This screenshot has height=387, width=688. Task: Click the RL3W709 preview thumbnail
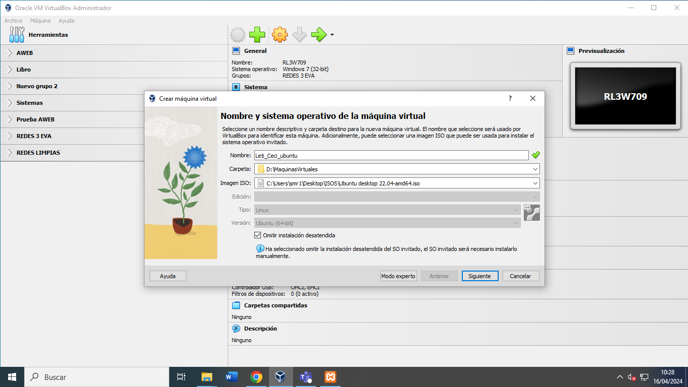coord(625,96)
